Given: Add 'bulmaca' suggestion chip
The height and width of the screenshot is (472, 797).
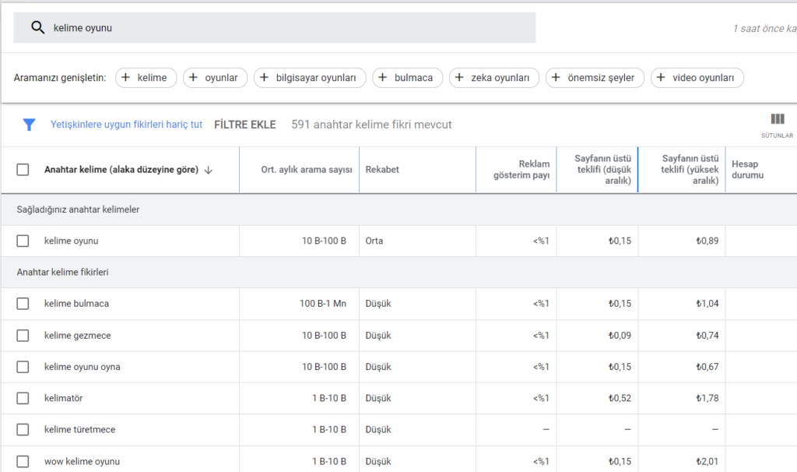Looking at the screenshot, I should (407, 78).
